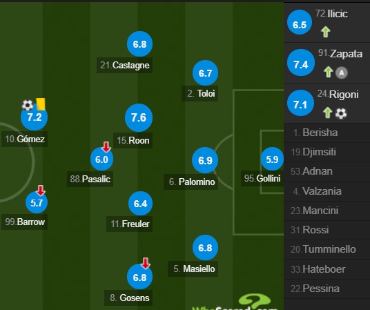Select Castagne's 6.8 rating circle
The width and height of the screenshot is (370, 310).
click(139, 44)
